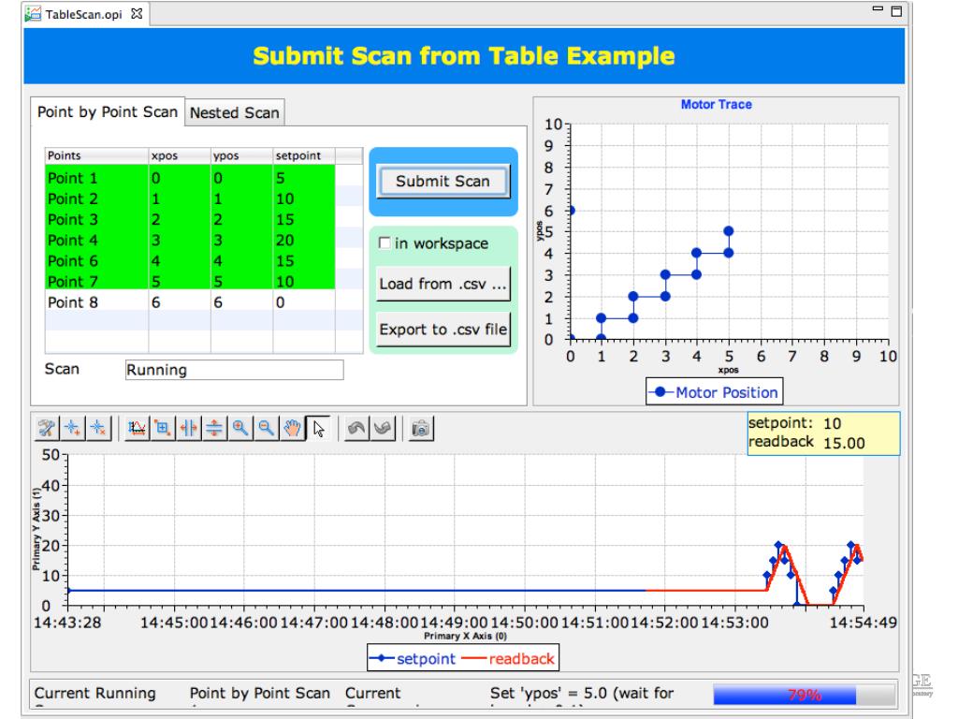The height and width of the screenshot is (719, 958).
Task: Select the vertical zoom tool
Action: pyautogui.click(x=214, y=428)
